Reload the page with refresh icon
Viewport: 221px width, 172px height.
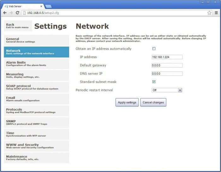pyautogui.click(x=17, y=13)
